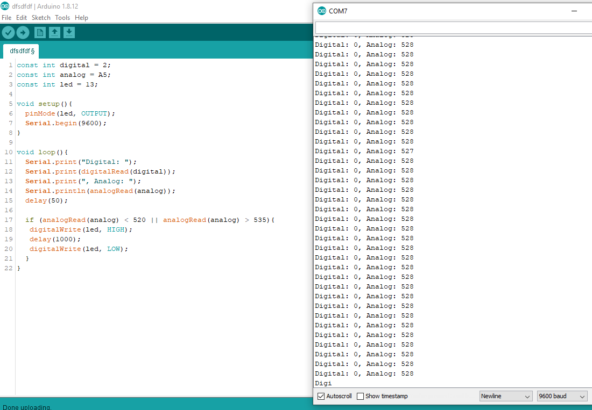The height and width of the screenshot is (410, 592).
Task: Click line number 16 in the gutter
Action: pos(8,210)
